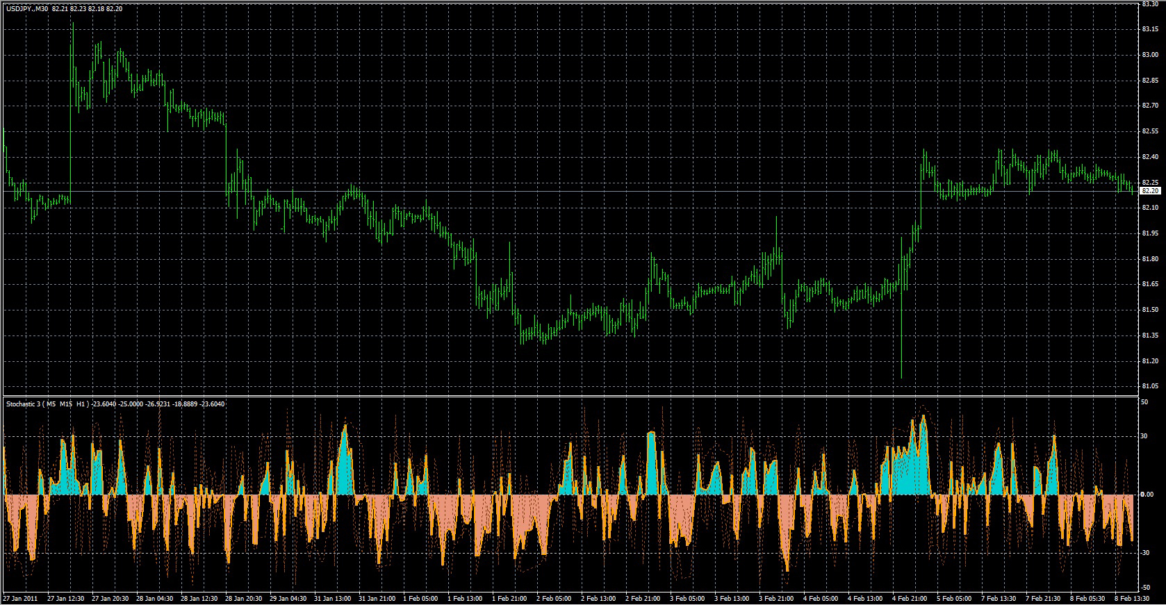1166x605 pixels.
Task: Click the 81.50 price axis label
Action: click(1149, 310)
